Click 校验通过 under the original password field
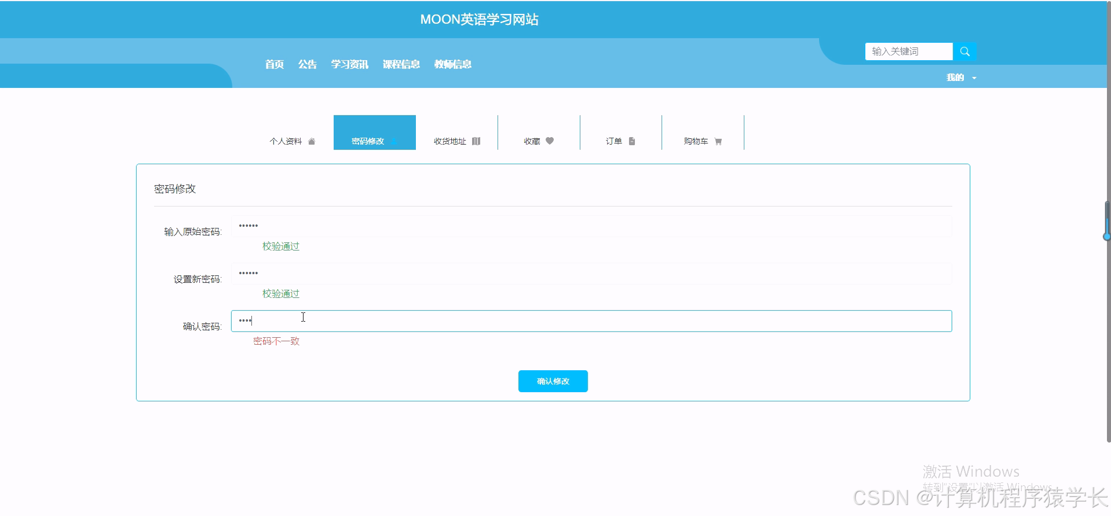The height and width of the screenshot is (516, 1111). 281,246
